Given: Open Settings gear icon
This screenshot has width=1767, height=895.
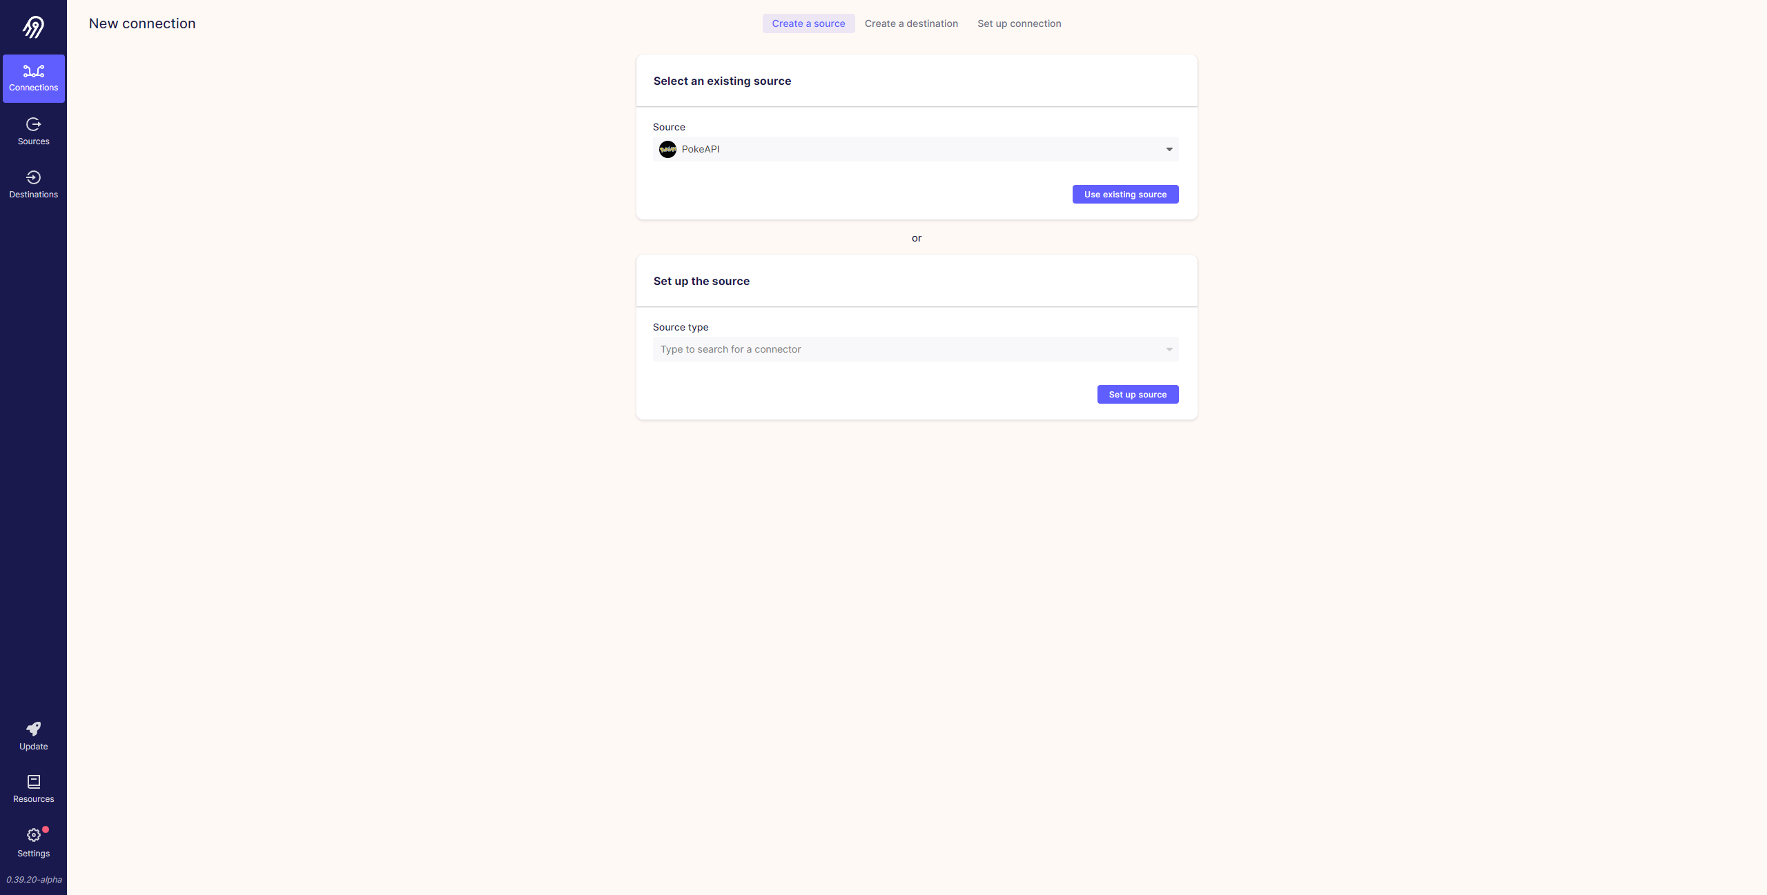Looking at the screenshot, I should click(33, 835).
